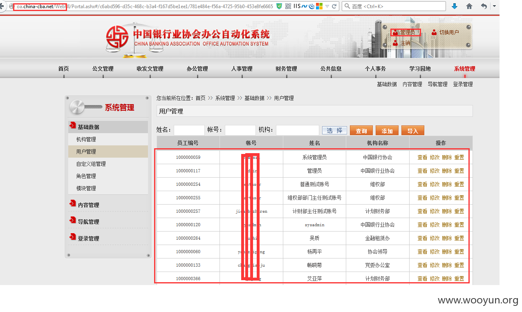Click the 选择 institution button

[334, 130]
